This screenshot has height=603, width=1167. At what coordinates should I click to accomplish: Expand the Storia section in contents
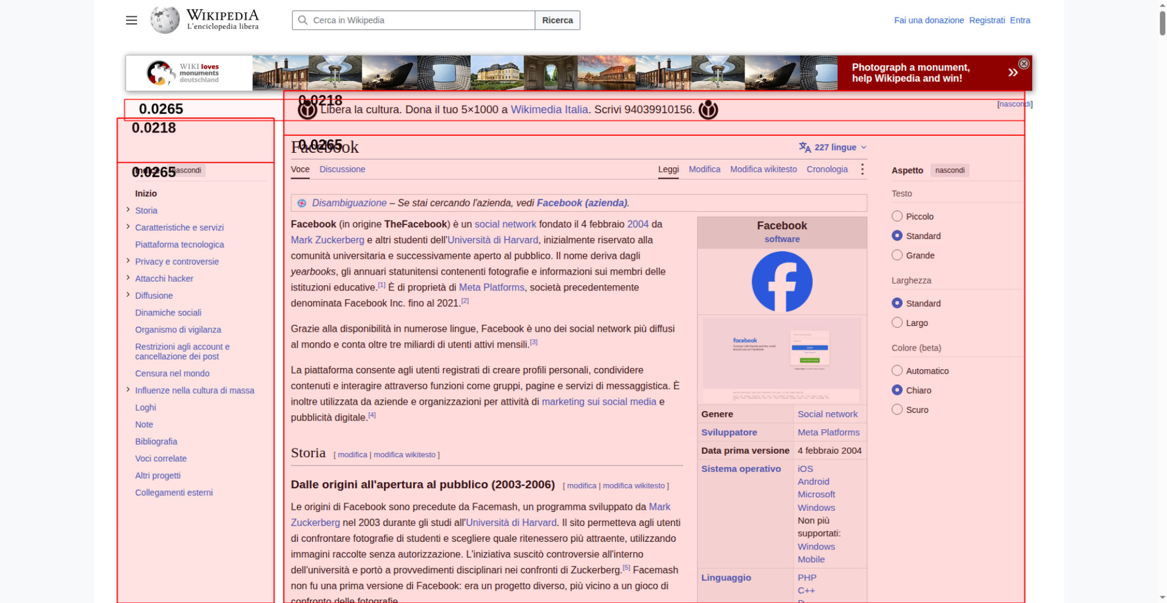tap(128, 209)
